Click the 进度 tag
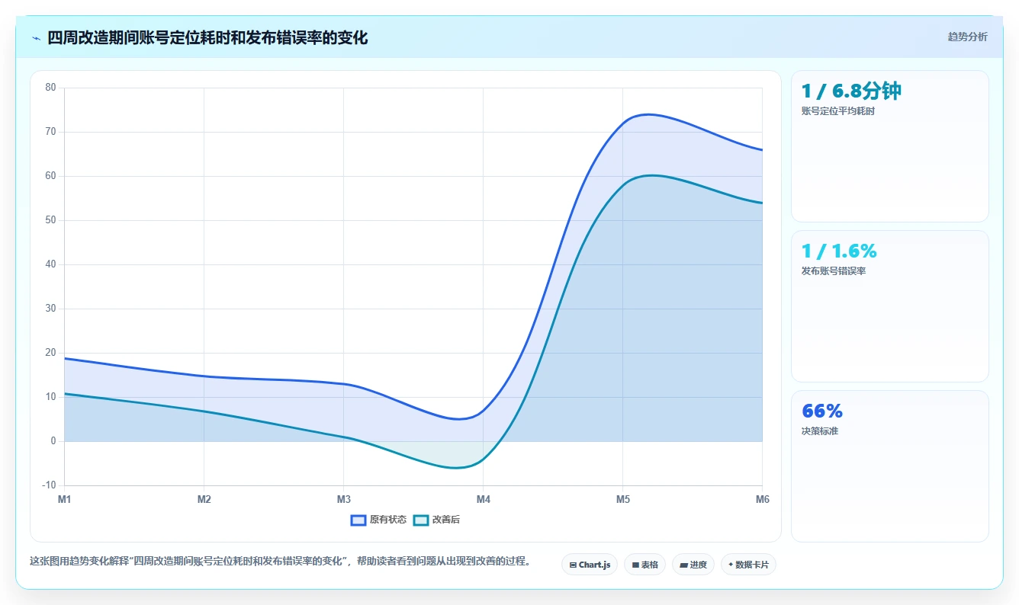Viewport: 1019px width, 605px height. pos(693,565)
